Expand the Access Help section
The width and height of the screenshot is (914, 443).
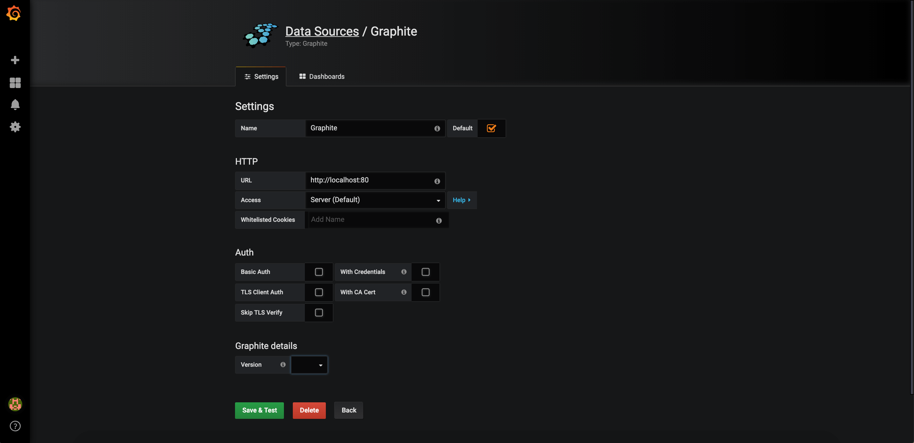coord(462,200)
